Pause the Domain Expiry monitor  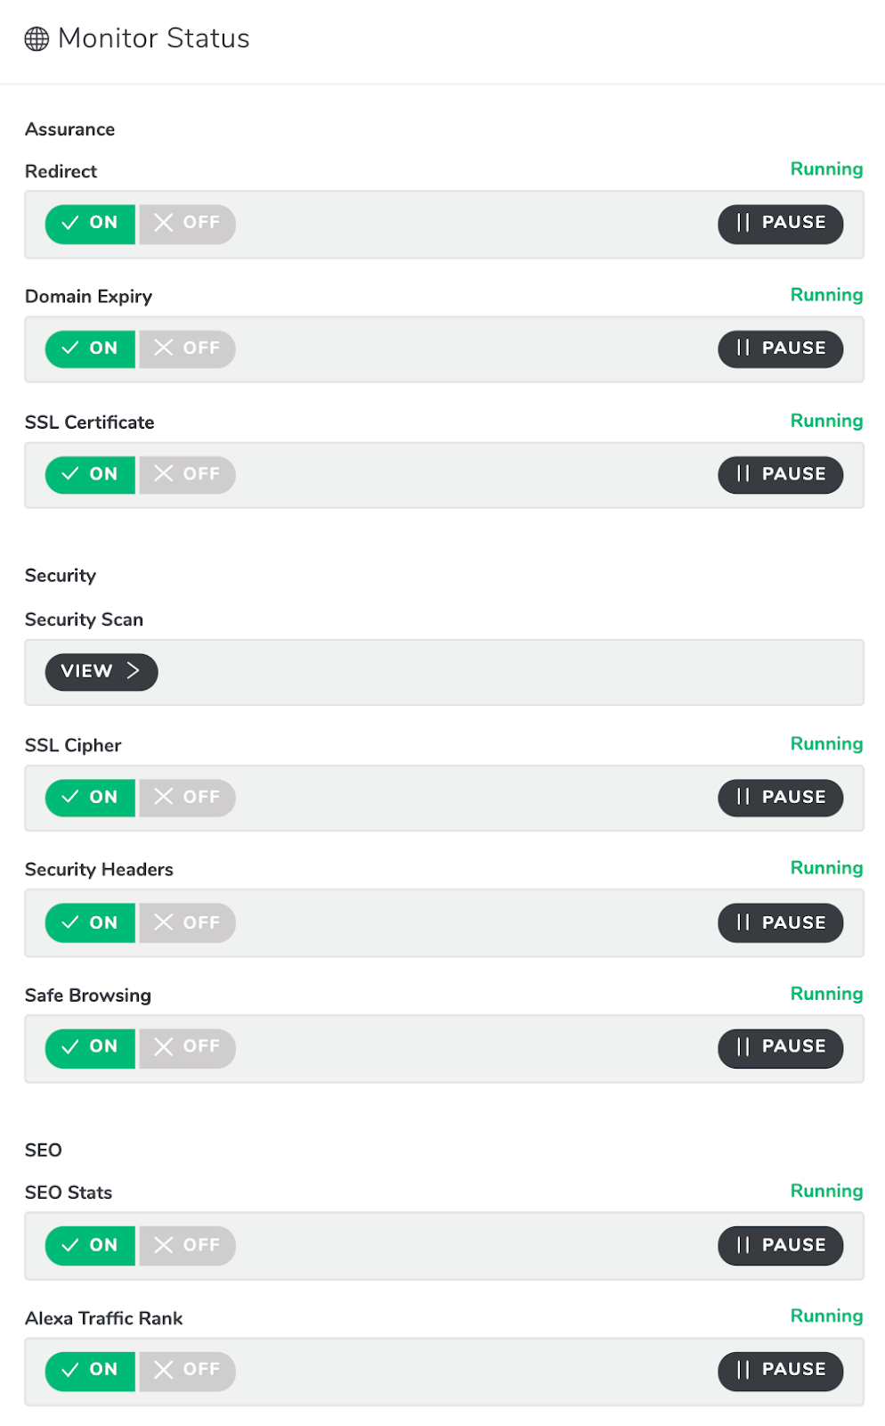[780, 348]
